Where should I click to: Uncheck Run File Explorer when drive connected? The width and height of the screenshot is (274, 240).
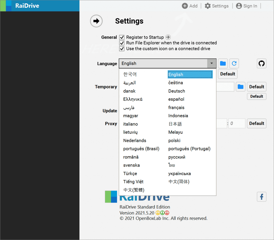click(x=122, y=43)
